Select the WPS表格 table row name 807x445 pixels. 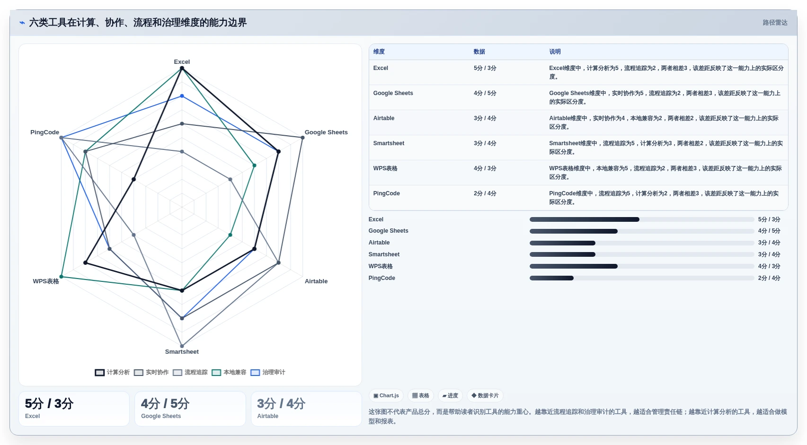tap(385, 168)
